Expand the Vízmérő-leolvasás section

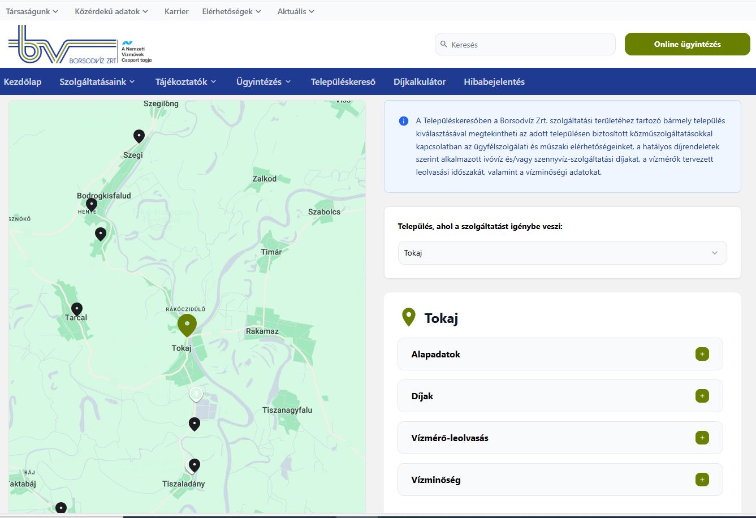(x=702, y=438)
